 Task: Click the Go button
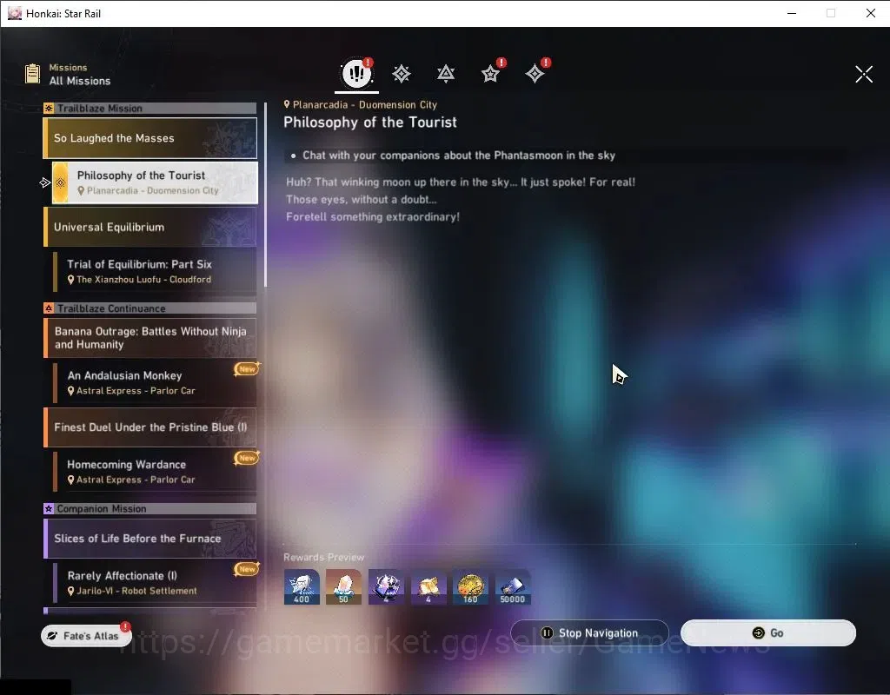click(768, 632)
